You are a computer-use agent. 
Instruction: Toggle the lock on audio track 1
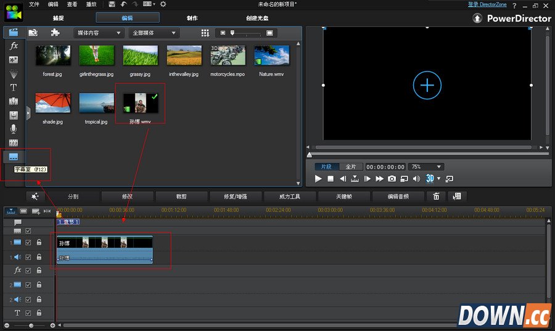tap(39, 257)
